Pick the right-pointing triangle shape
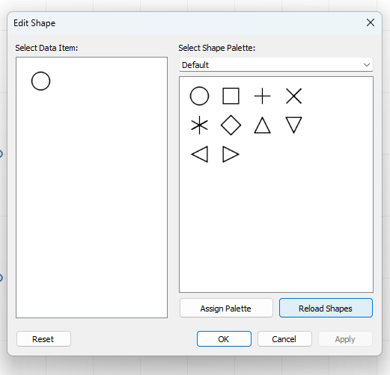390x375 pixels. 231,155
